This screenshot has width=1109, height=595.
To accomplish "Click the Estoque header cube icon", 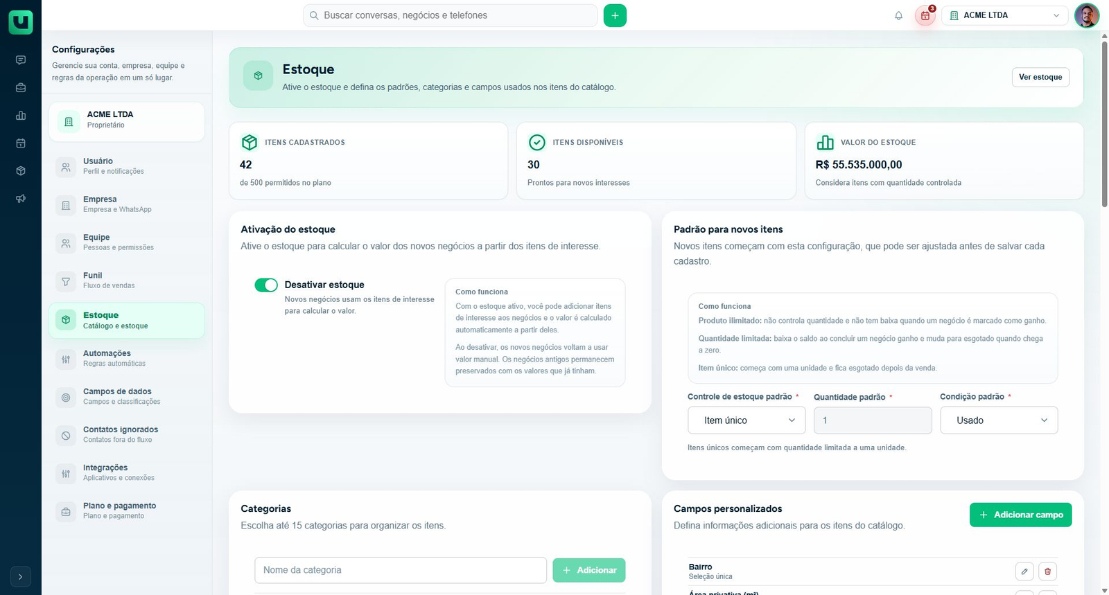I will tap(258, 76).
